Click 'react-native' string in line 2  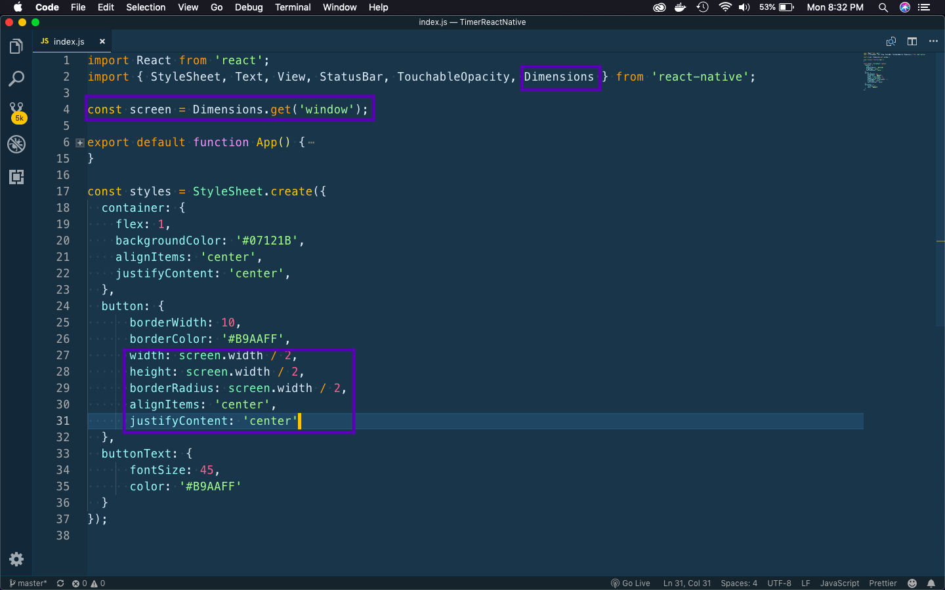700,77
